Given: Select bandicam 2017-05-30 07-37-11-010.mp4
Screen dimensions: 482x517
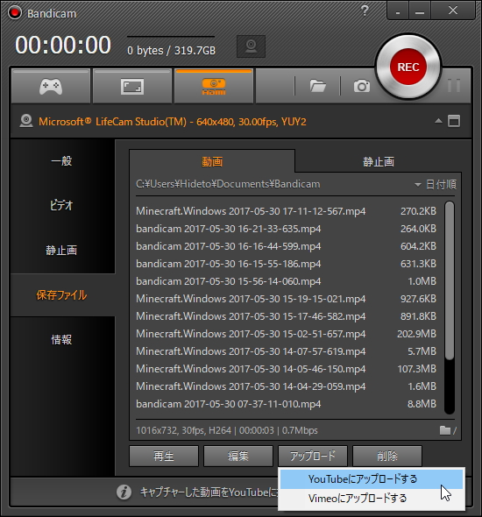Looking at the screenshot, I should [x=287, y=404].
